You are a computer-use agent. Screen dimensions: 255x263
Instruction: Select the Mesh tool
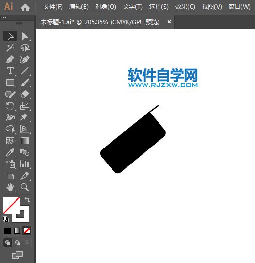(x=10, y=141)
